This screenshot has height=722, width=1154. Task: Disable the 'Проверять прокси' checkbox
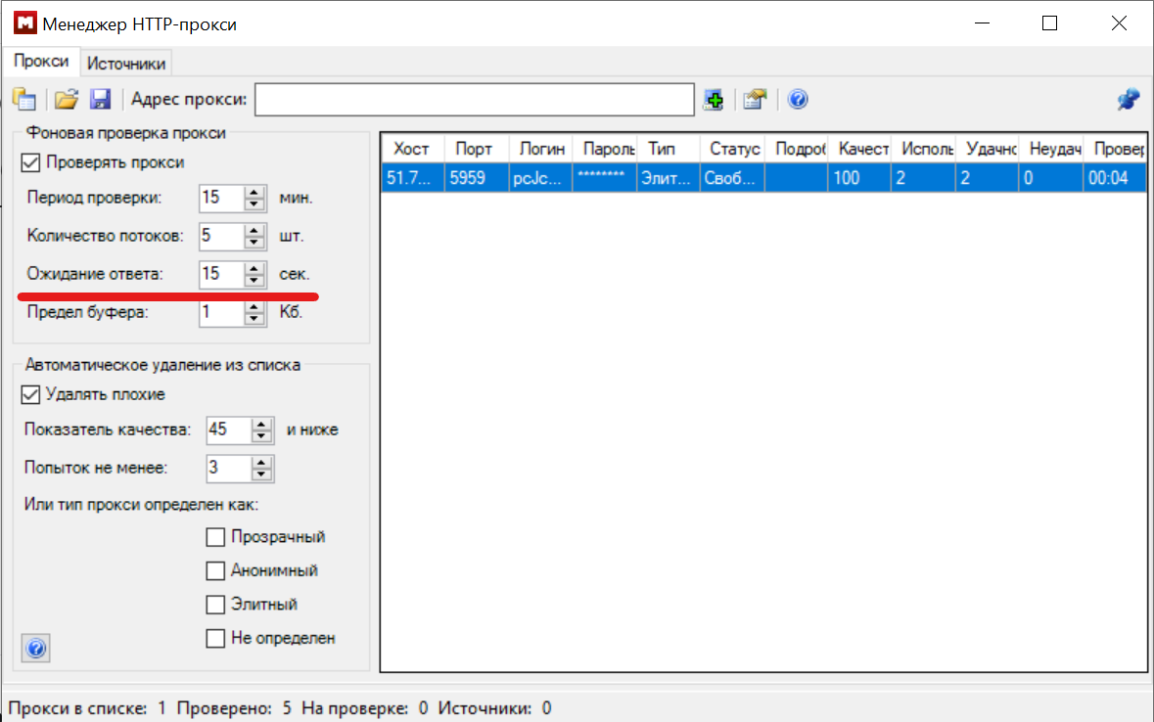(x=30, y=162)
